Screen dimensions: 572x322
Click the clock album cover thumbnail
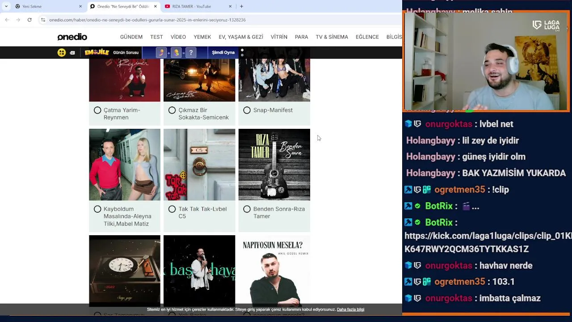point(125,271)
